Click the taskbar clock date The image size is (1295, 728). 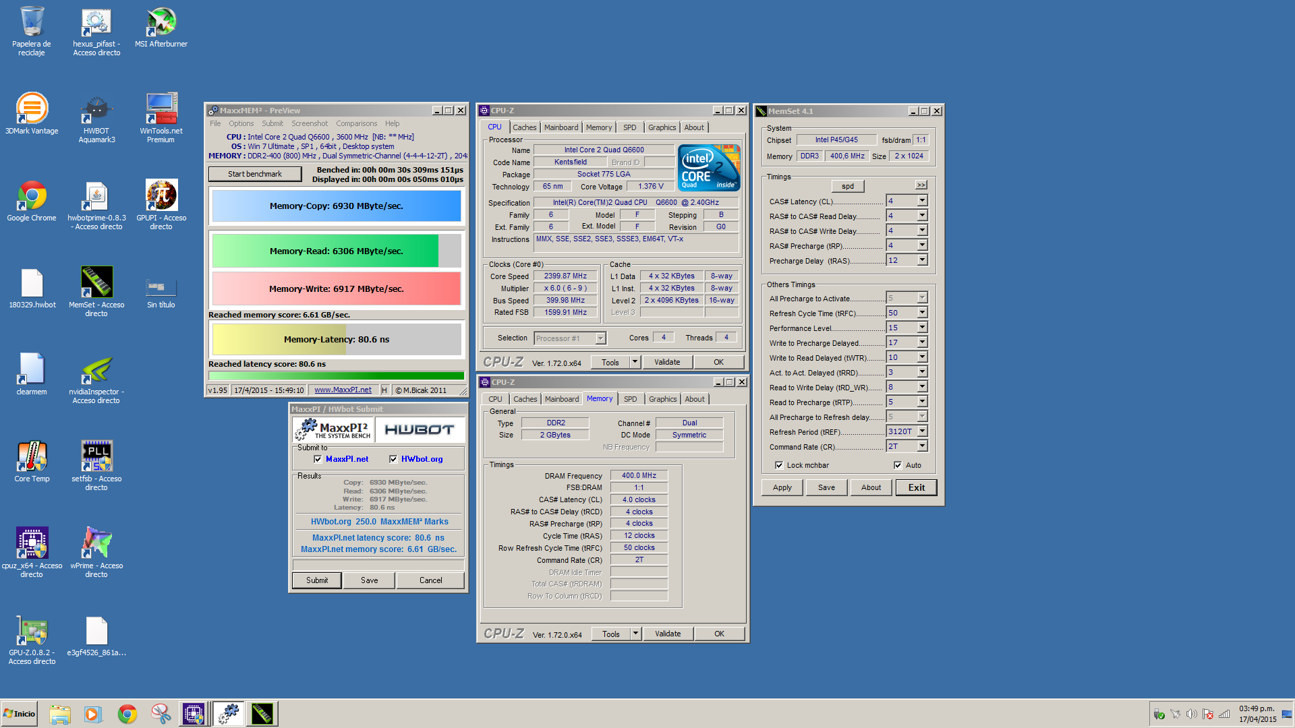[1257, 719]
